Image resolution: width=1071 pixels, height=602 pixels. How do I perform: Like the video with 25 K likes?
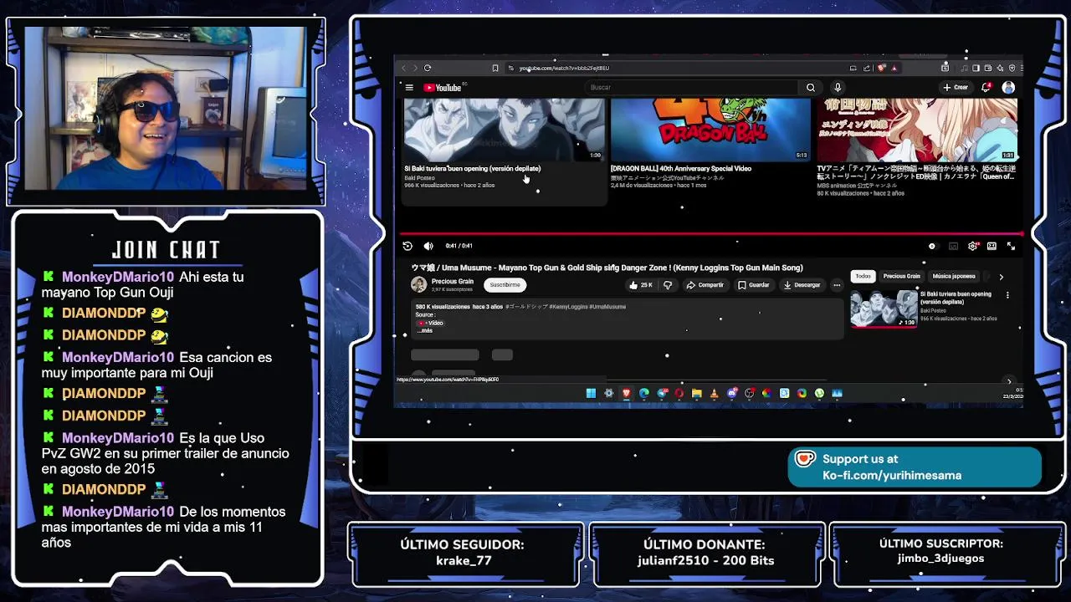642,285
